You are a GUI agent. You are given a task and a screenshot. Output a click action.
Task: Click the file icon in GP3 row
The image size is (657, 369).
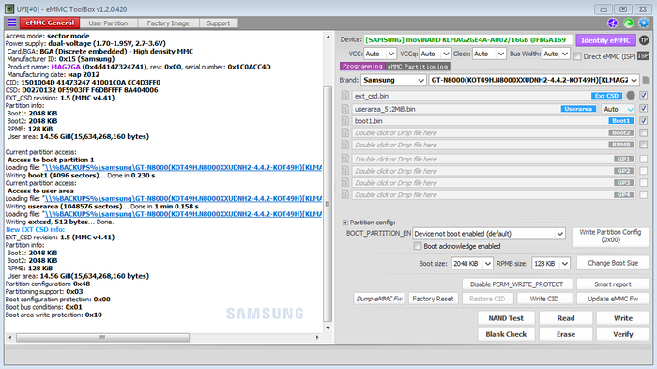tap(344, 183)
